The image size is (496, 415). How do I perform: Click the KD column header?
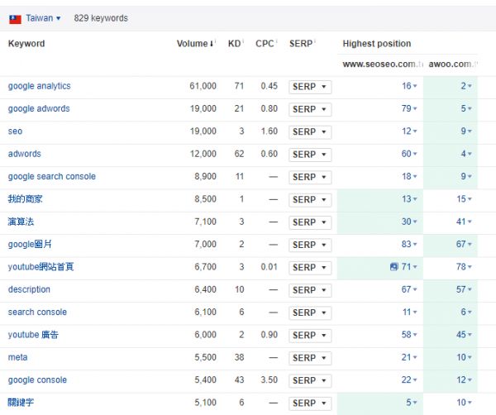click(236, 43)
